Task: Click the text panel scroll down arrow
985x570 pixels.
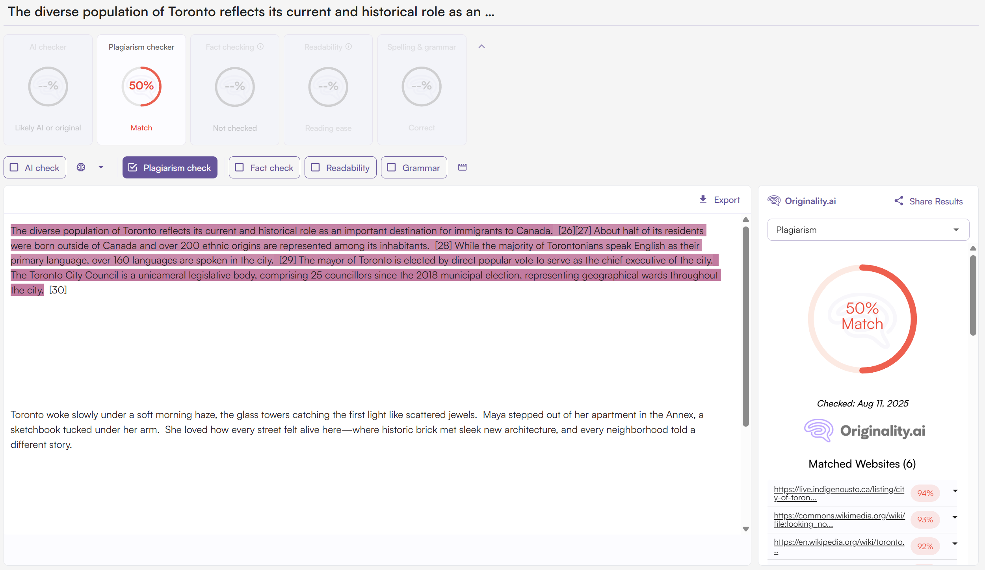Action: coord(745,529)
